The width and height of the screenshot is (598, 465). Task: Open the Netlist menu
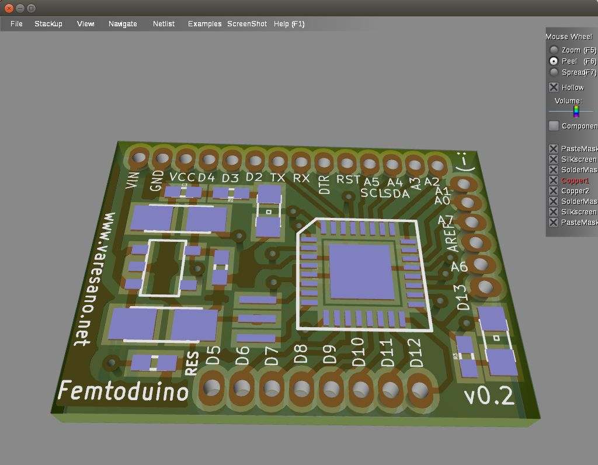164,23
